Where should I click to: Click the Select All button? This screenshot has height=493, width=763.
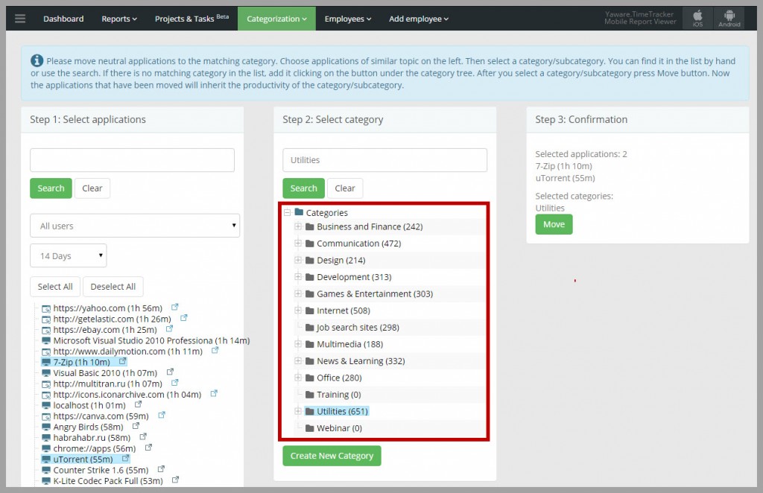[x=55, y=287]
